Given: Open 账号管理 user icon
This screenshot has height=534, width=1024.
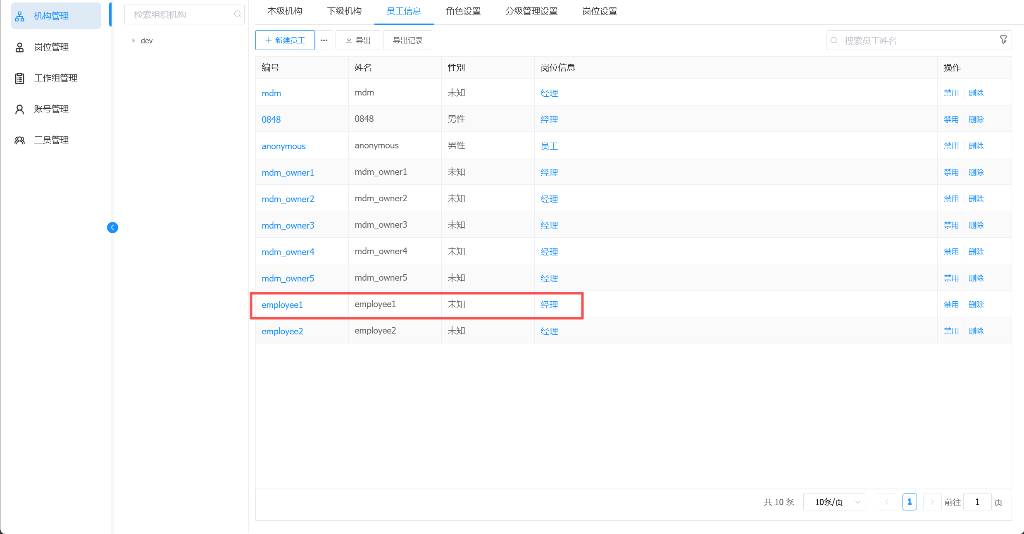Looking at the screenshot, I should tap(19, 109).
